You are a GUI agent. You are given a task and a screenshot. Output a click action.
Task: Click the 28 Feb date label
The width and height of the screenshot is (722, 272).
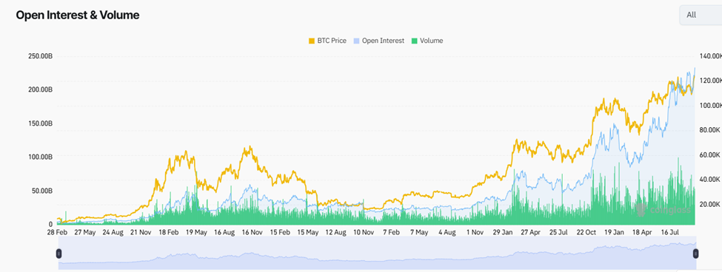[x=57, y=233]
